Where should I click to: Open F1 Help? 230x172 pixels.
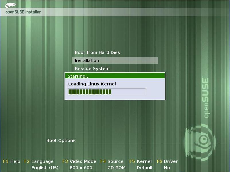[11, 161]
